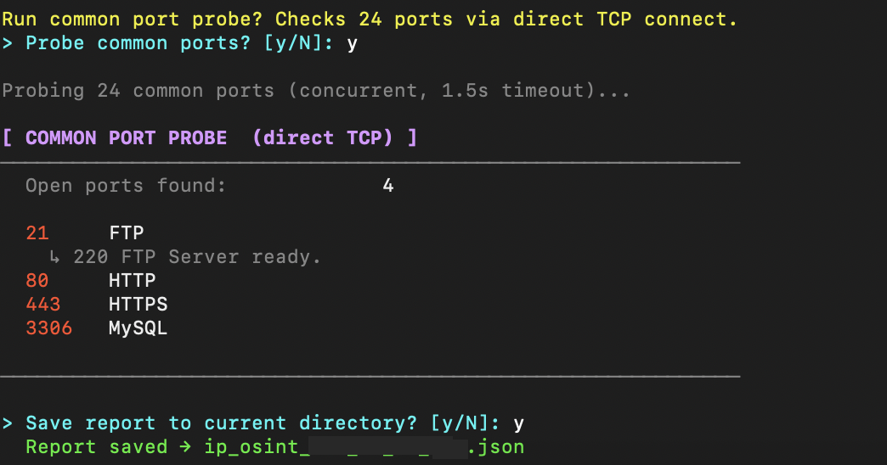Click the '220 FTP Server ready.' banner line
887x465 pixels.
197,256
